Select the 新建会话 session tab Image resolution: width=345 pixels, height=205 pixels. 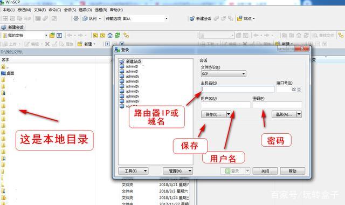12,28
